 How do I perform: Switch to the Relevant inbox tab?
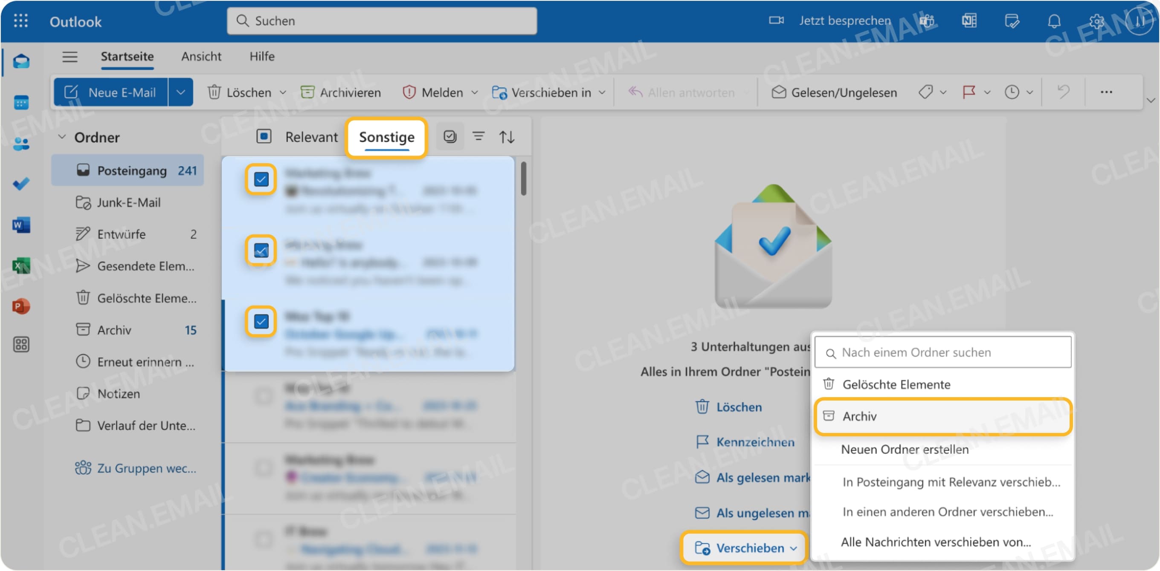coord(311,137)
